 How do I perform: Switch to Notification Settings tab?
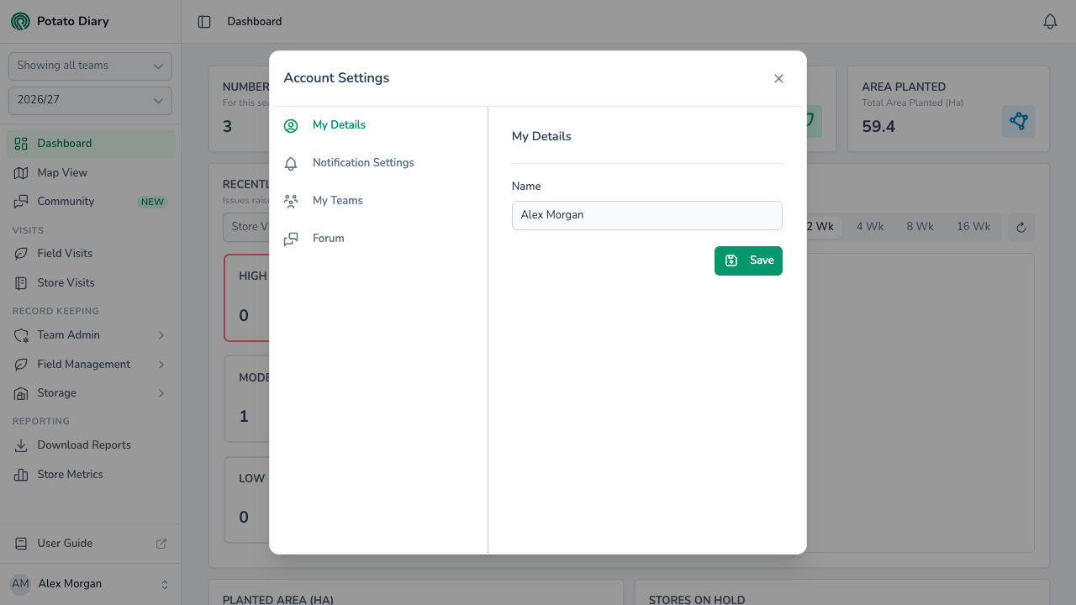point(378,163)
